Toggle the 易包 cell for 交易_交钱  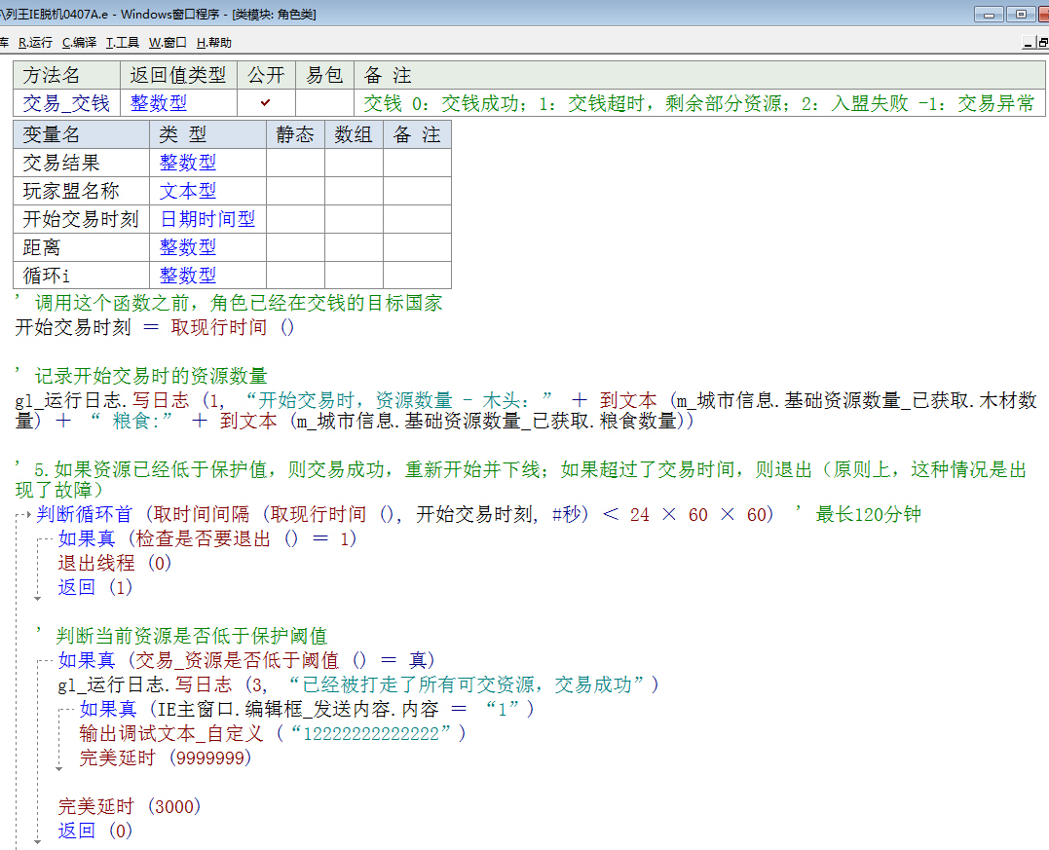(324, 103)
